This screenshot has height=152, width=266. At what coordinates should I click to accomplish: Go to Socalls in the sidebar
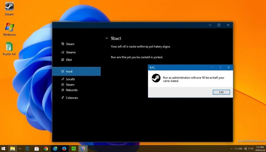tap(70, 79)
